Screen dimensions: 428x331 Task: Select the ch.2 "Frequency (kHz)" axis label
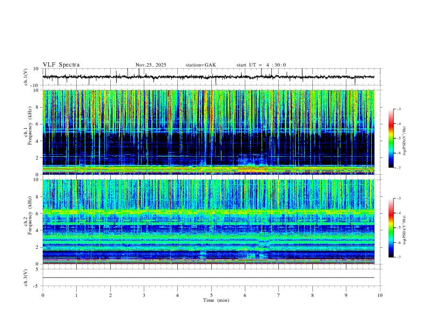pos(30,215)
